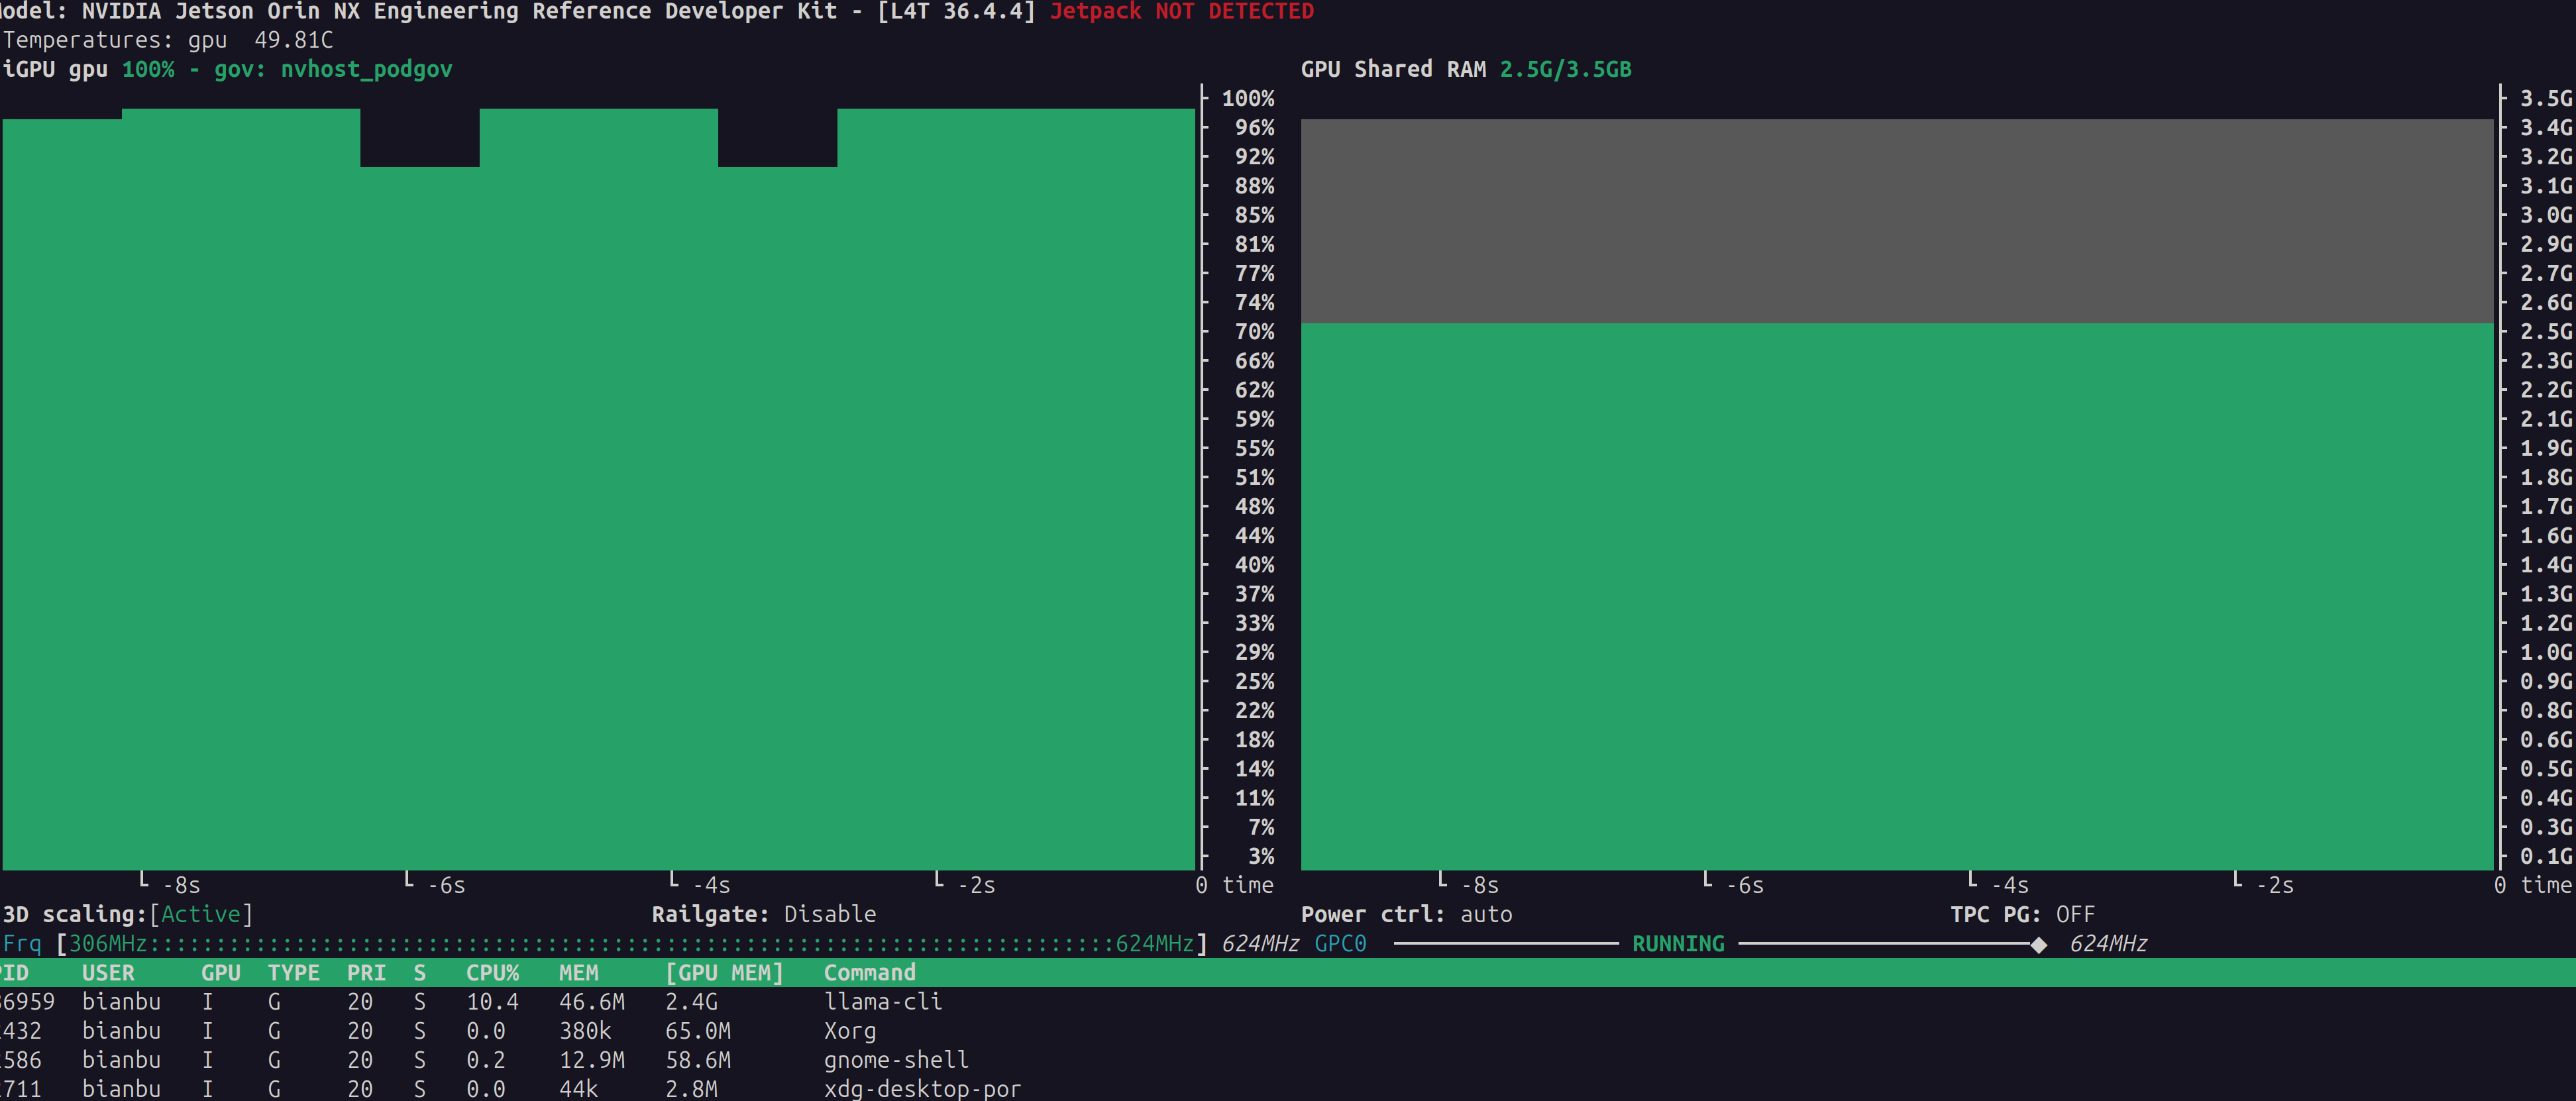This screenshot has width=2576, height=1101.
Task: Click the GPU Shared RAM 2.5G/3.5GB readout
Action: click(x=1565, y=69)
